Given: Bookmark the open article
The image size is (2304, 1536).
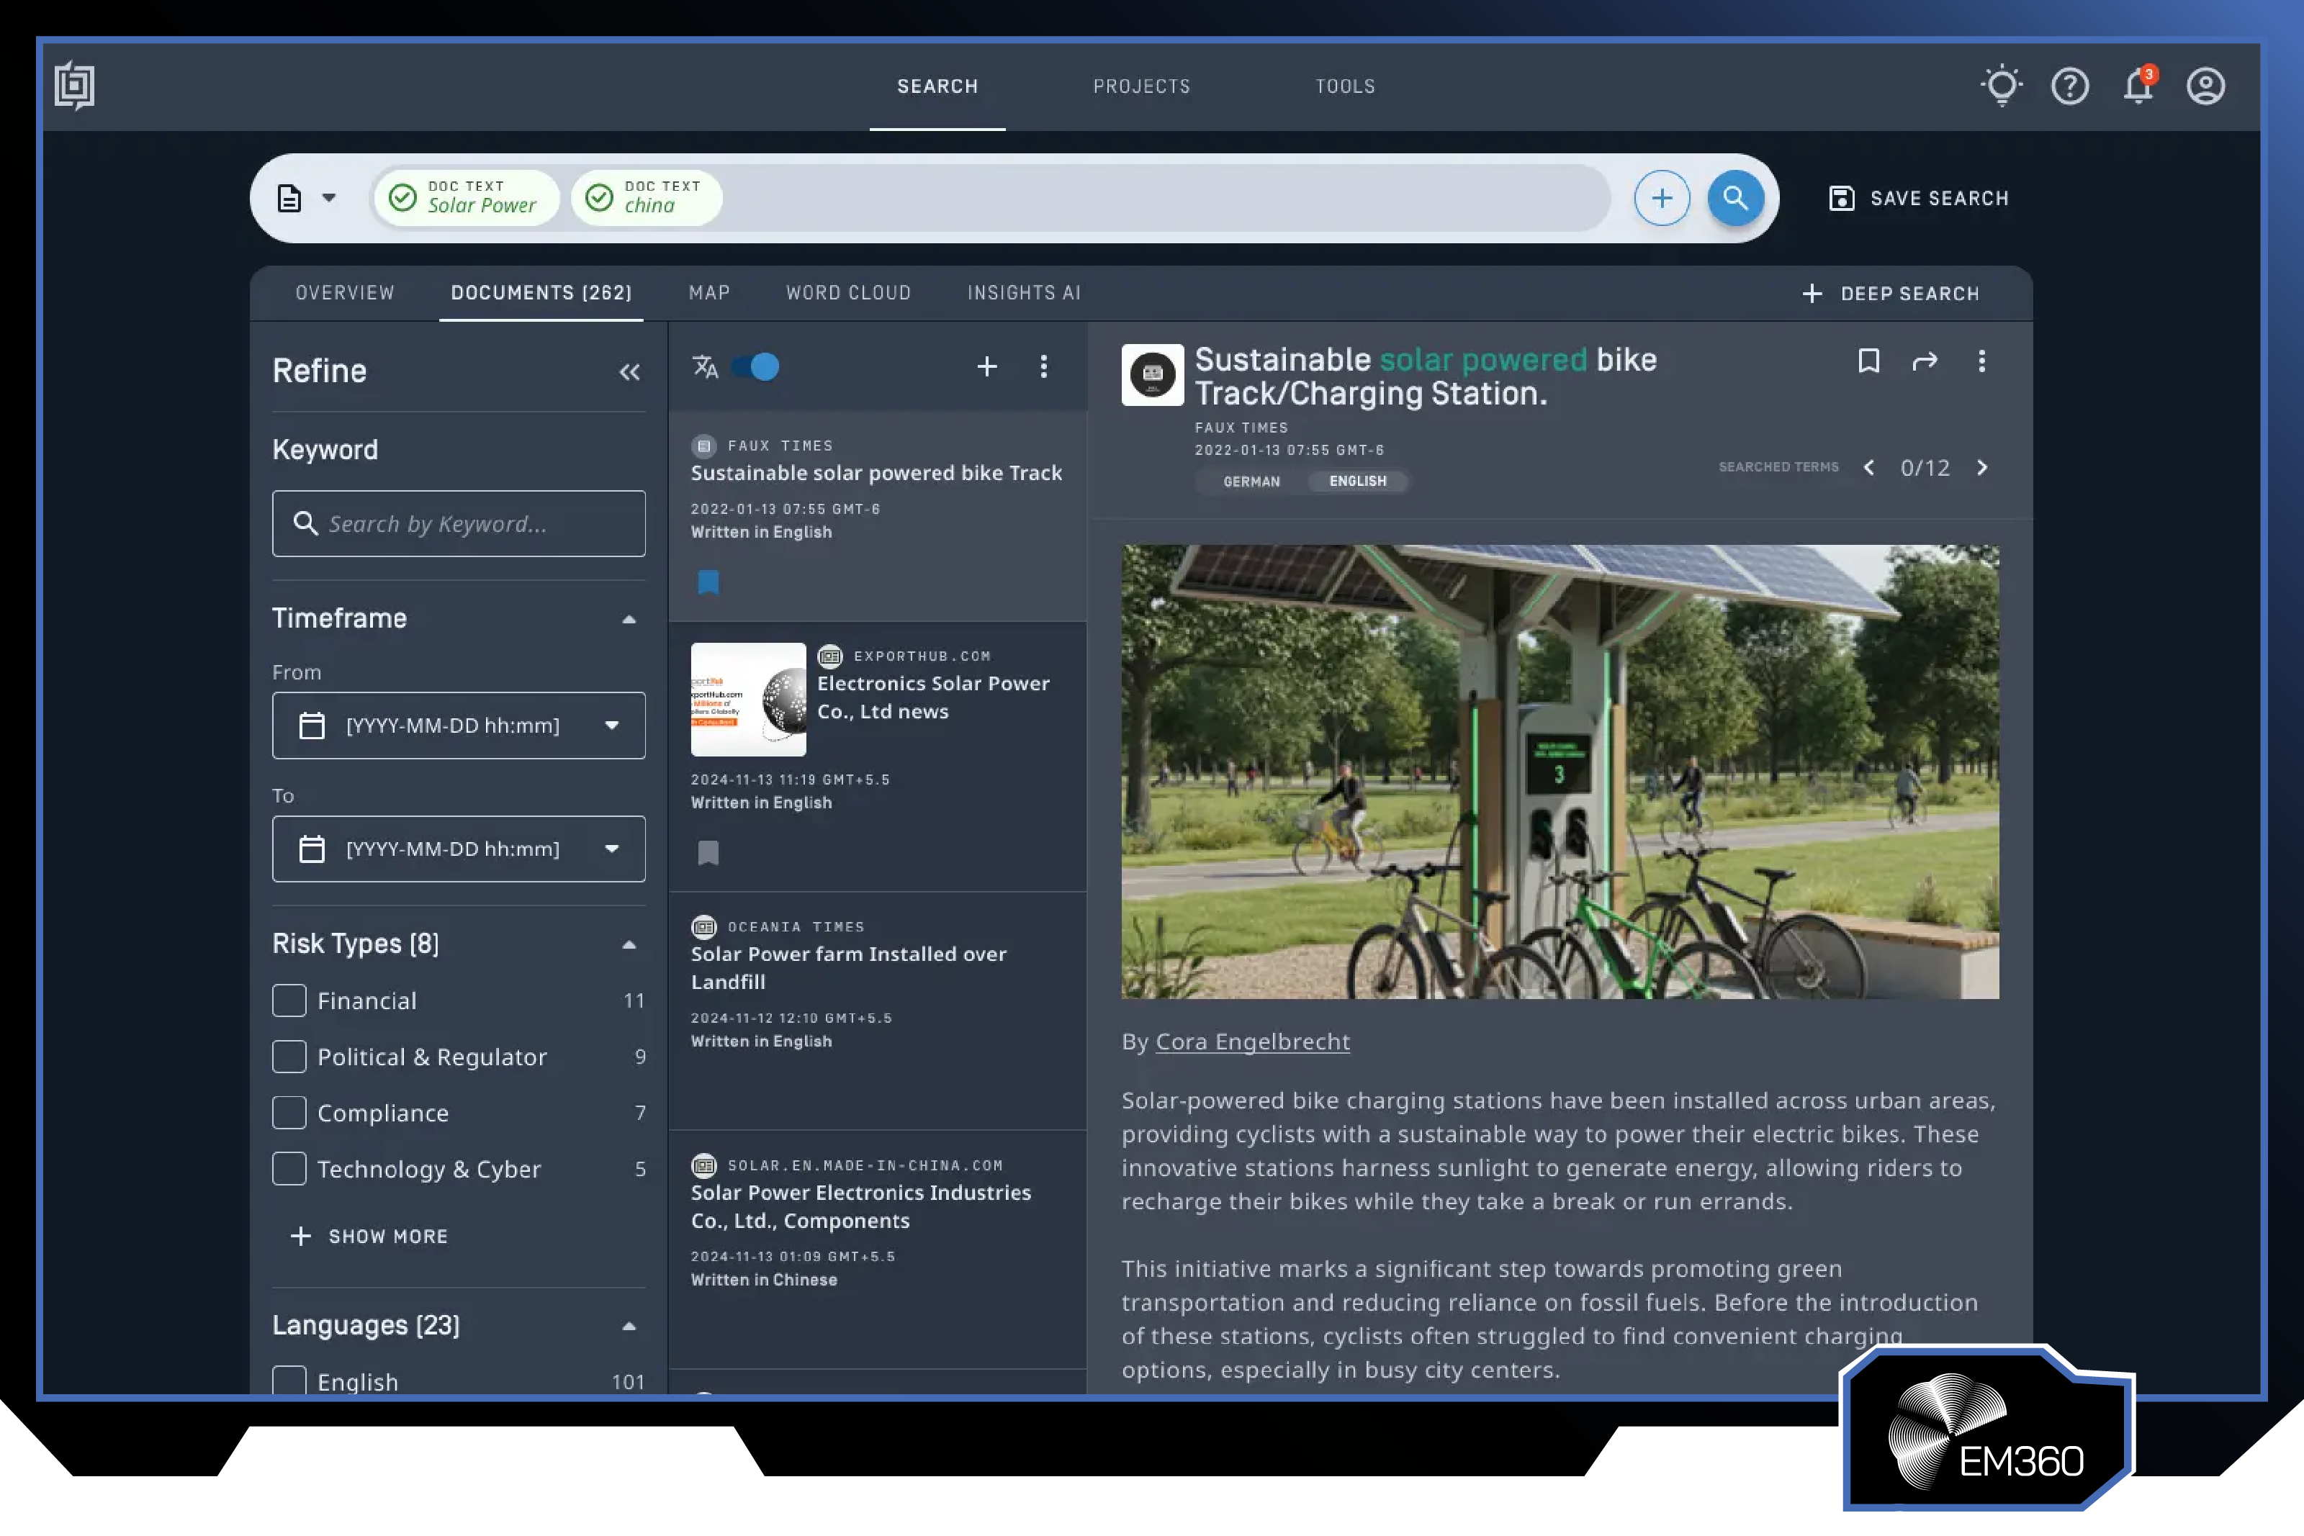Looking at the screenshot, I should click(1869, 361).
